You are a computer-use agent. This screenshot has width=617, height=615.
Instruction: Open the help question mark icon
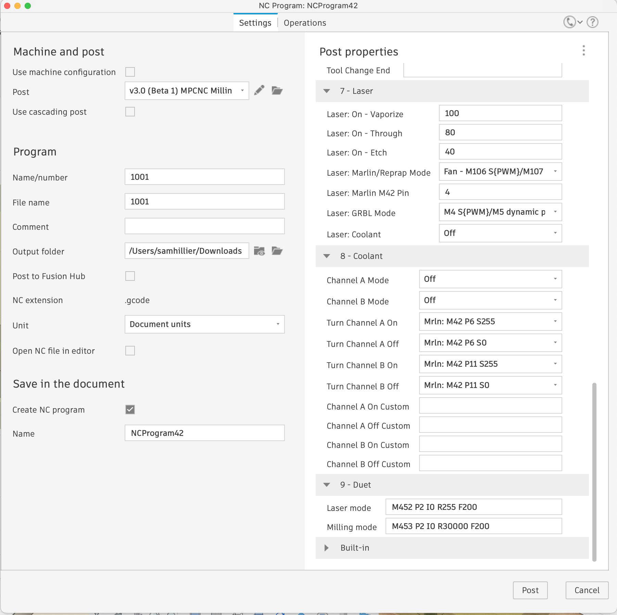(x=592, y=22)
